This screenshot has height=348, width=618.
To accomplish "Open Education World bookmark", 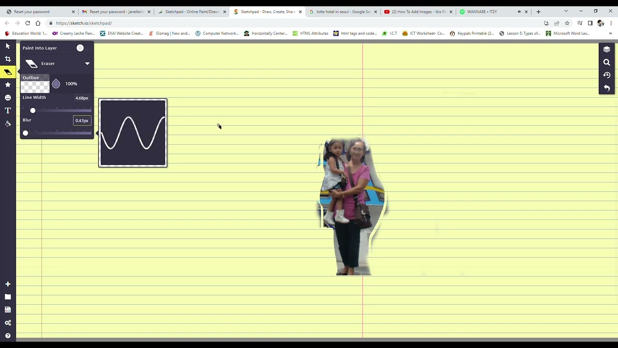I will coord(26,33).
